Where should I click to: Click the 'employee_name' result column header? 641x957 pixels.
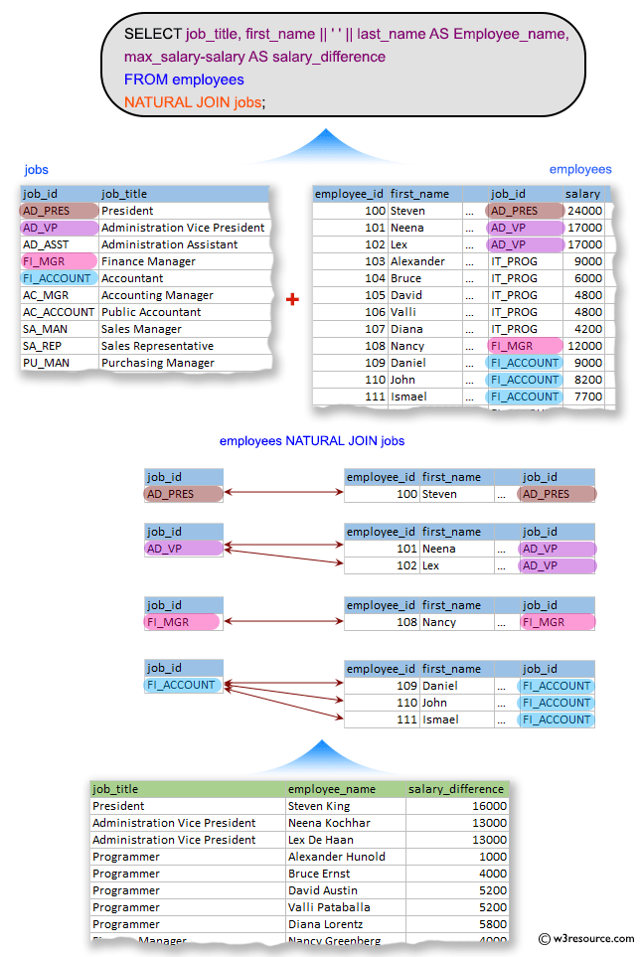(x=346, y=789)
